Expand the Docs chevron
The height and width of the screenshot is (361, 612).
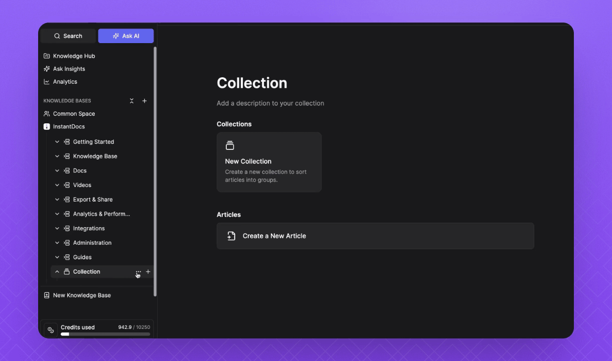[x=57, y=171]
